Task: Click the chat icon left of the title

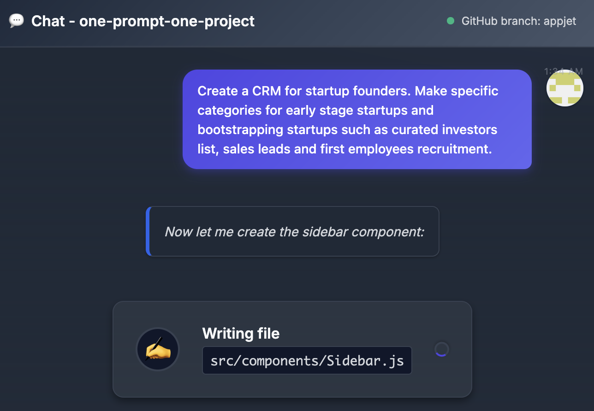Action: tap(15, 21)
